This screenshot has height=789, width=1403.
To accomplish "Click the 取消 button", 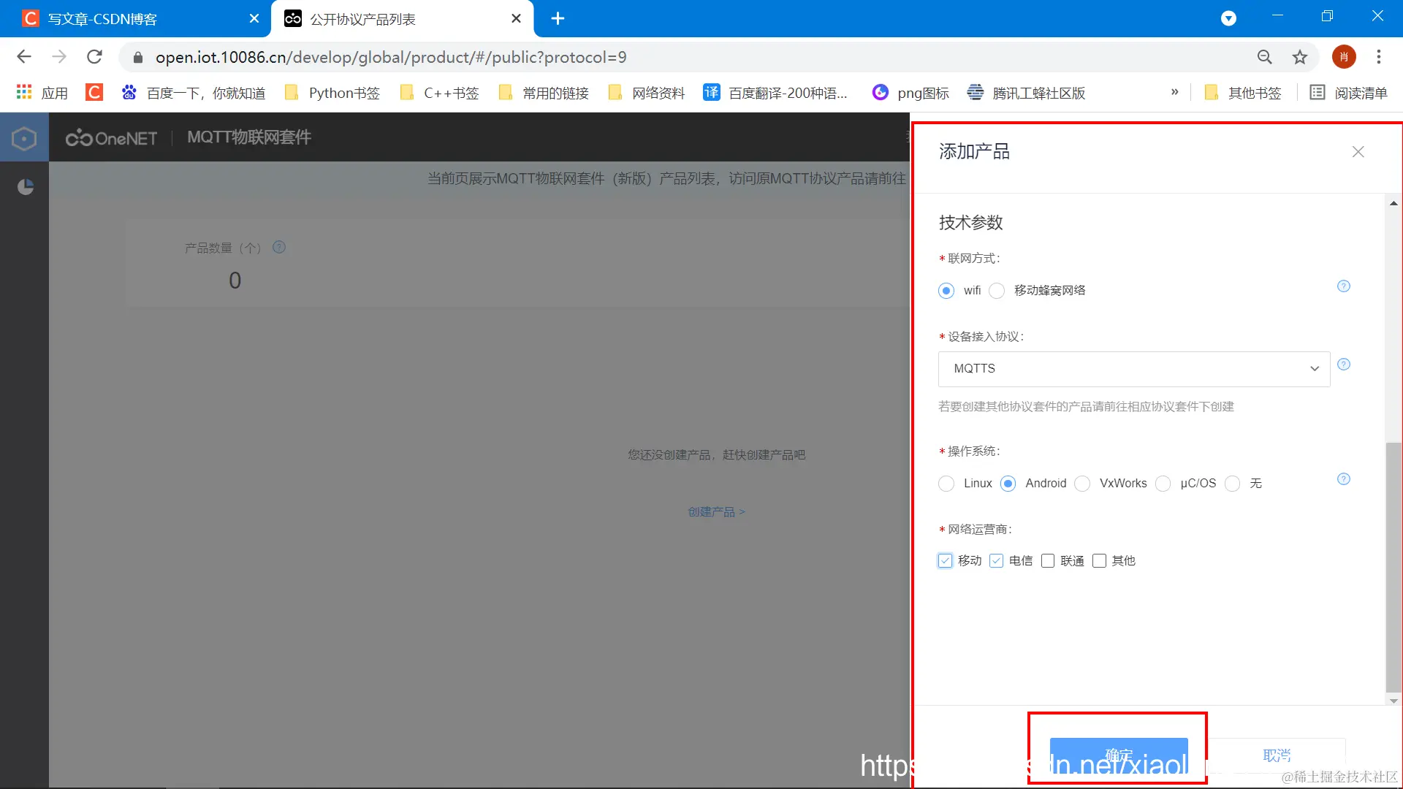I will point(1276,755).
